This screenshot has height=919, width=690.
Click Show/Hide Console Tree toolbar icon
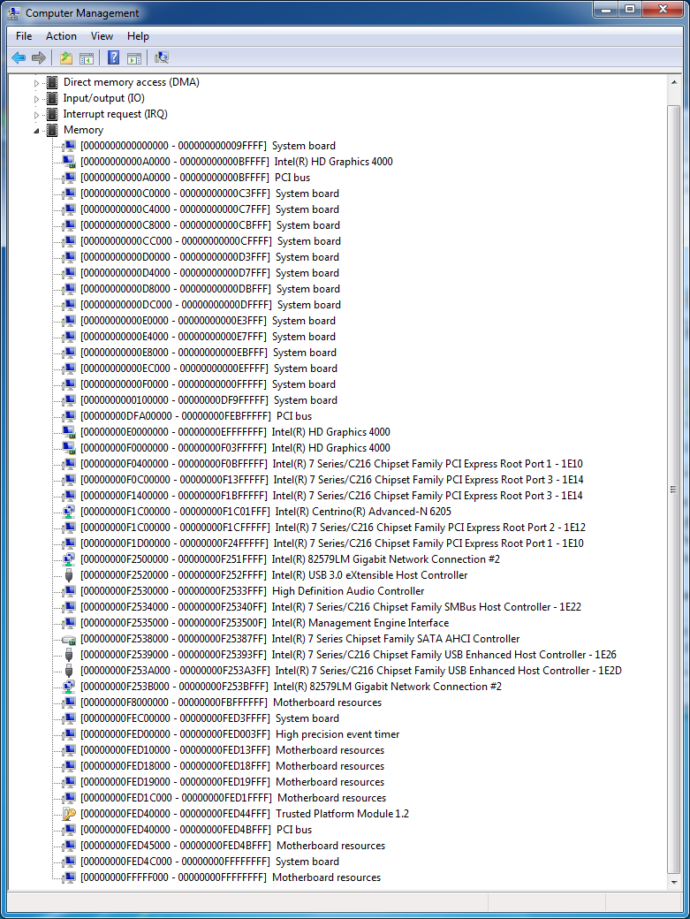tap(87, 57)
